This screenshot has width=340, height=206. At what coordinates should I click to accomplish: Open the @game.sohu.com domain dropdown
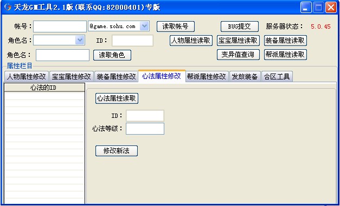[x=144, y=26]
